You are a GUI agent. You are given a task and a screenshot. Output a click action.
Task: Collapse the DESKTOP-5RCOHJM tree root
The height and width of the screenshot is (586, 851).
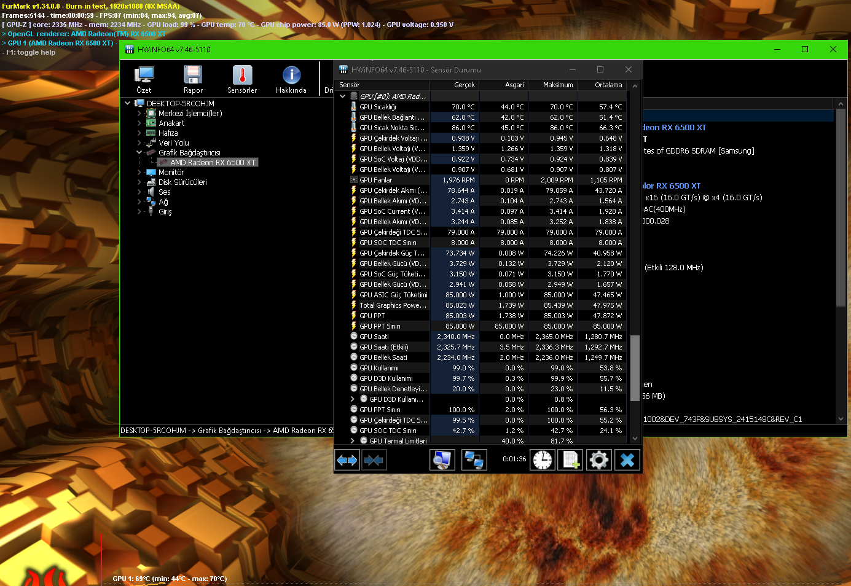[x=127, y=103]
